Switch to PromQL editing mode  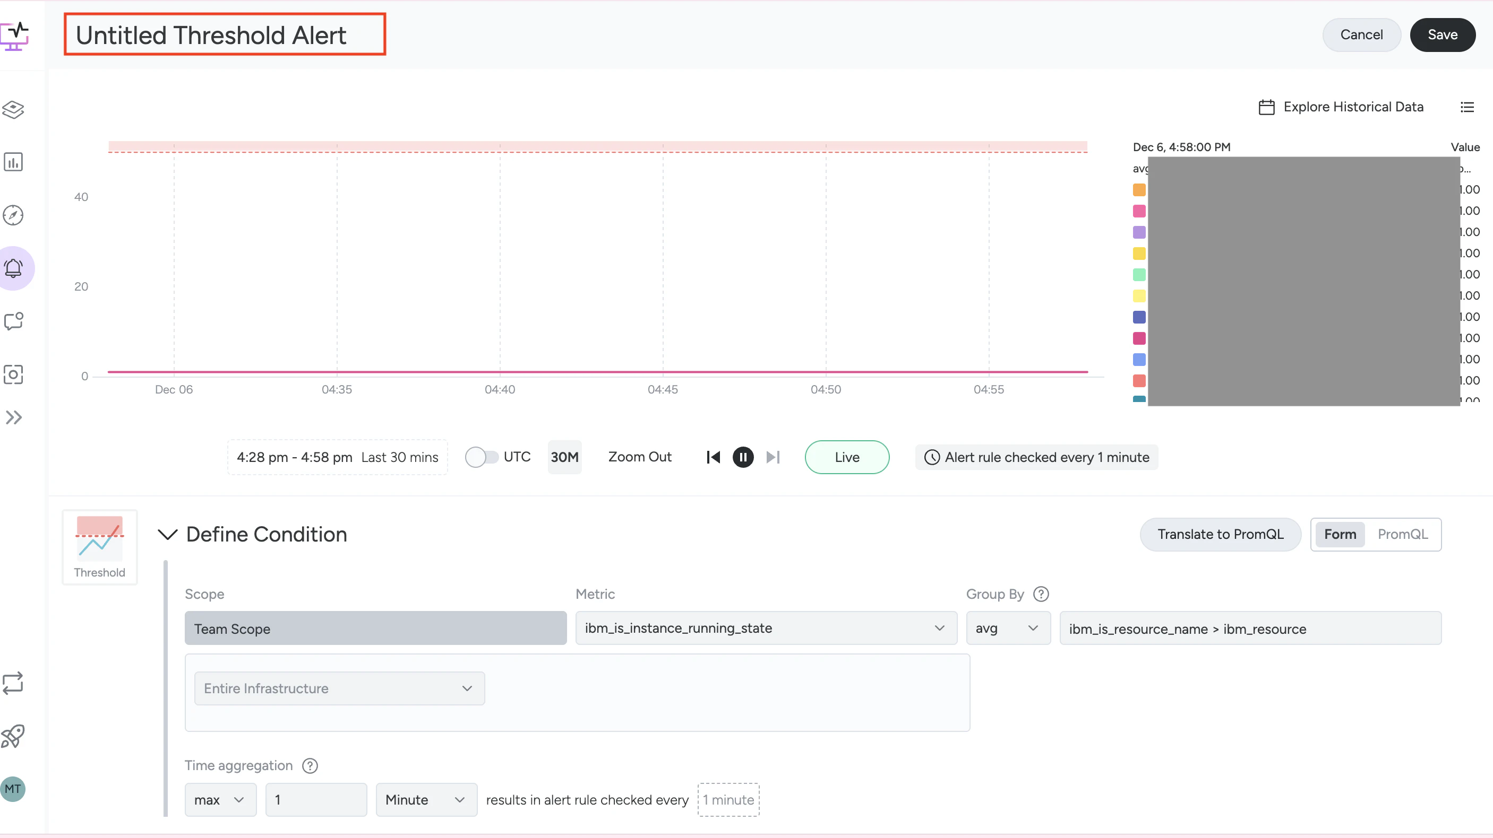point(1403,534)
